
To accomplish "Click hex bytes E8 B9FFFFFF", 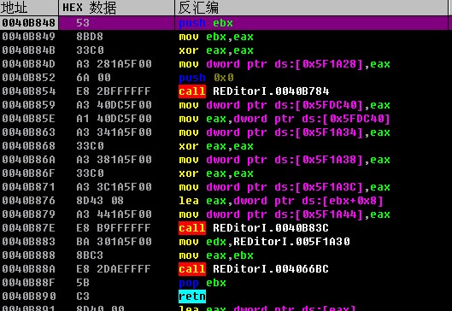I will (114, 228).
